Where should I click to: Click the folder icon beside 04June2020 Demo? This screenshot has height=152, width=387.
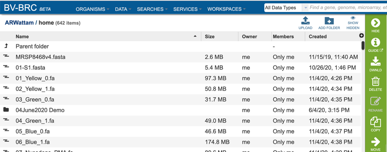tap(6, 110)
